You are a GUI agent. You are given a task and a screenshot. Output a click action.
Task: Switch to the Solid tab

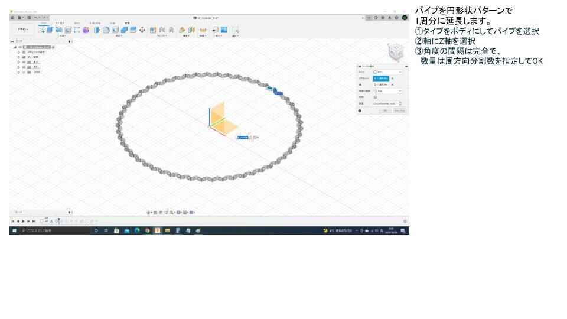click(x=43, y=23)
